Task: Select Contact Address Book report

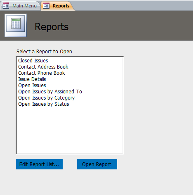Action: [x=70, y=67]
